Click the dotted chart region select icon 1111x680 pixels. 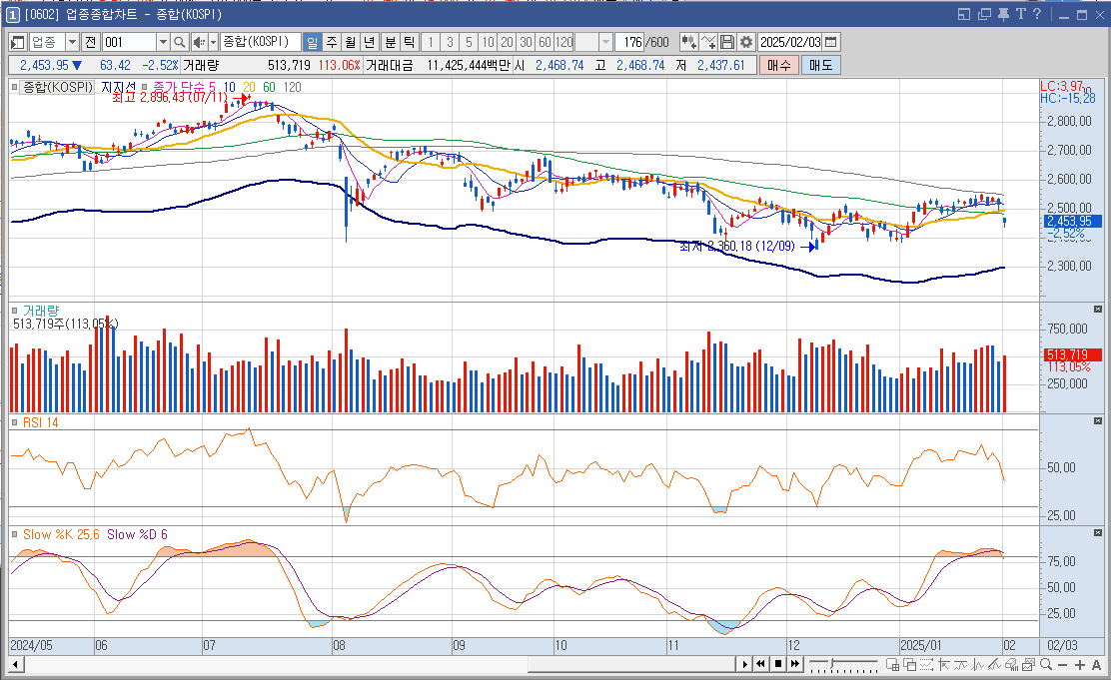[927, 664]
